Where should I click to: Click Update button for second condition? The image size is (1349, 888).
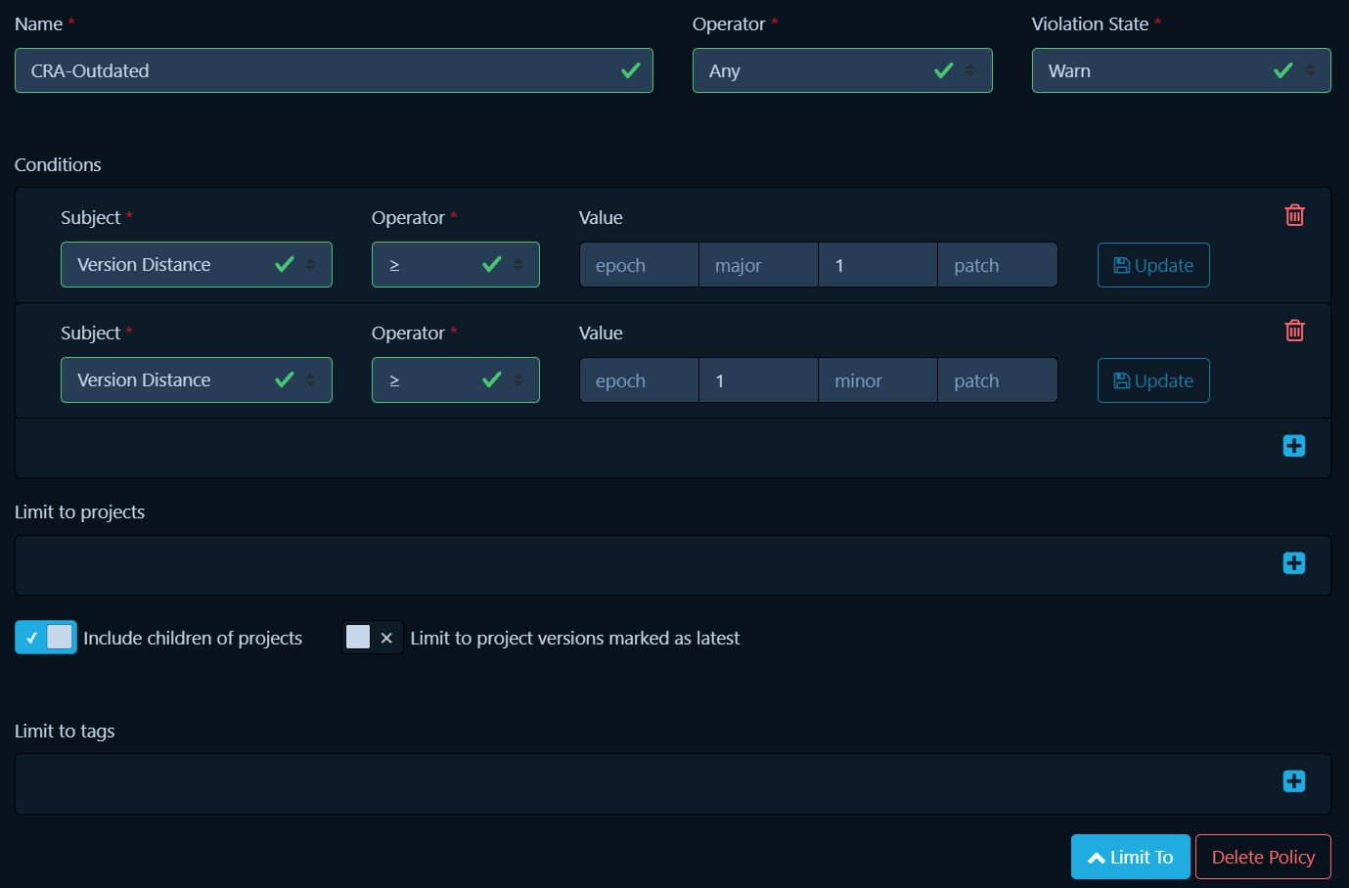tap(1153, 380)
